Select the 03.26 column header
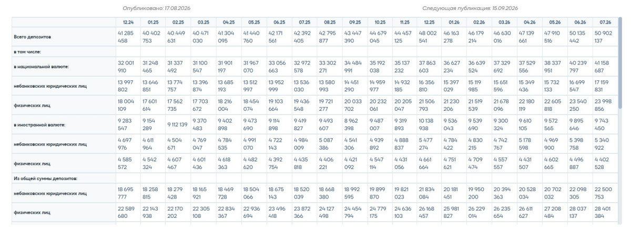631x231 pixels. 505,22
